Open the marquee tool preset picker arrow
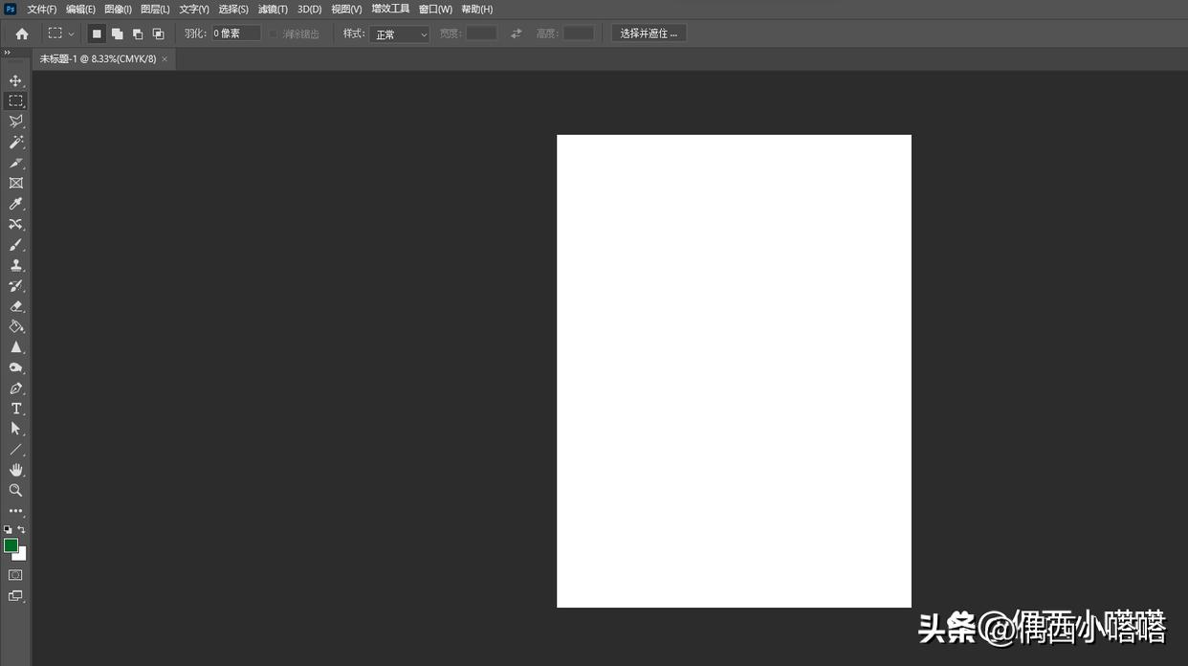The image size is (1188, 666). point(71,34)
